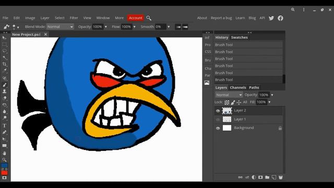Screen dimensions: 334x188
Task: Open layer effects (eff) menu
Action: click(x=247, y=177)
